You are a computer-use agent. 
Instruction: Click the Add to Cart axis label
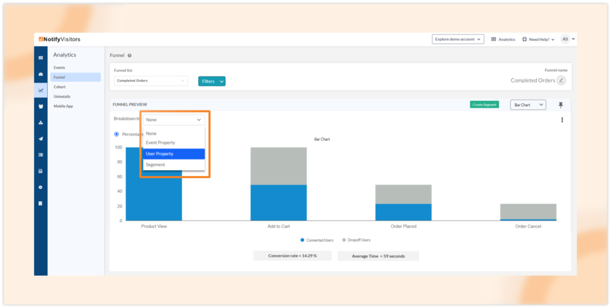[279, 226]
